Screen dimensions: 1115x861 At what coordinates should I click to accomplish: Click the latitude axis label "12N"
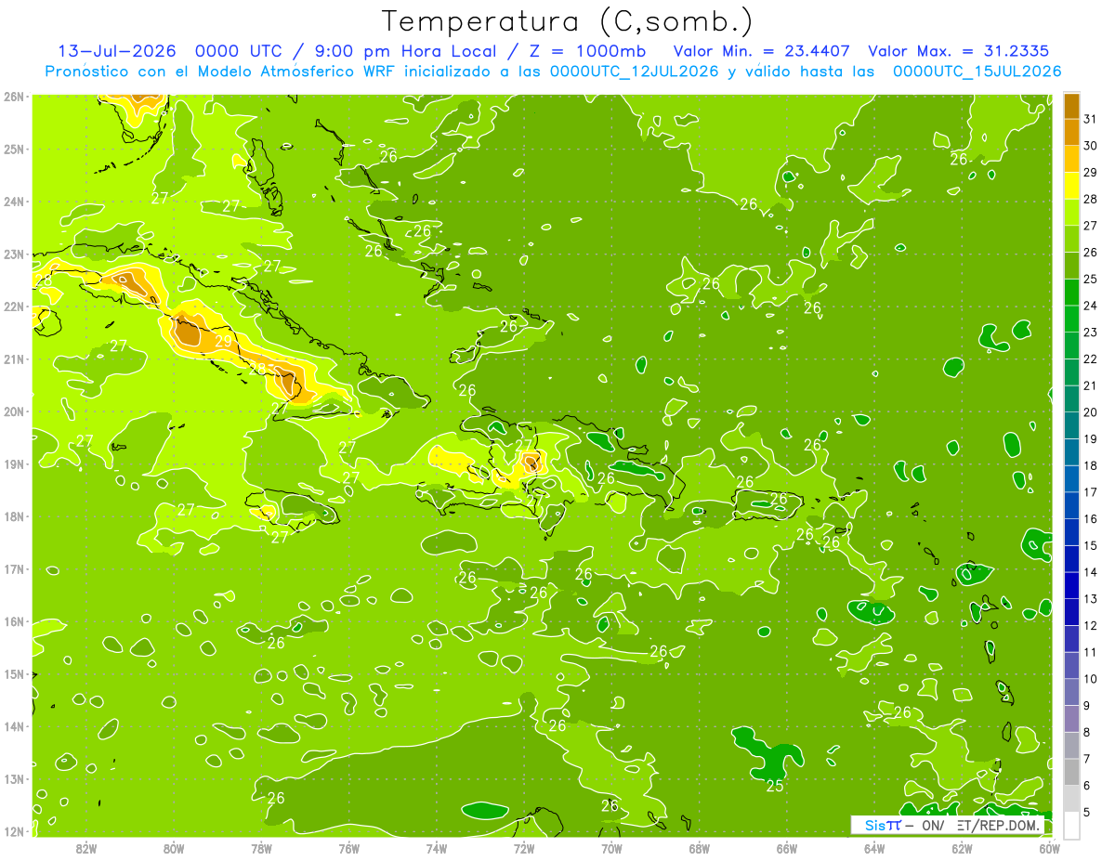pyautogui.click(x=14, y=831)
